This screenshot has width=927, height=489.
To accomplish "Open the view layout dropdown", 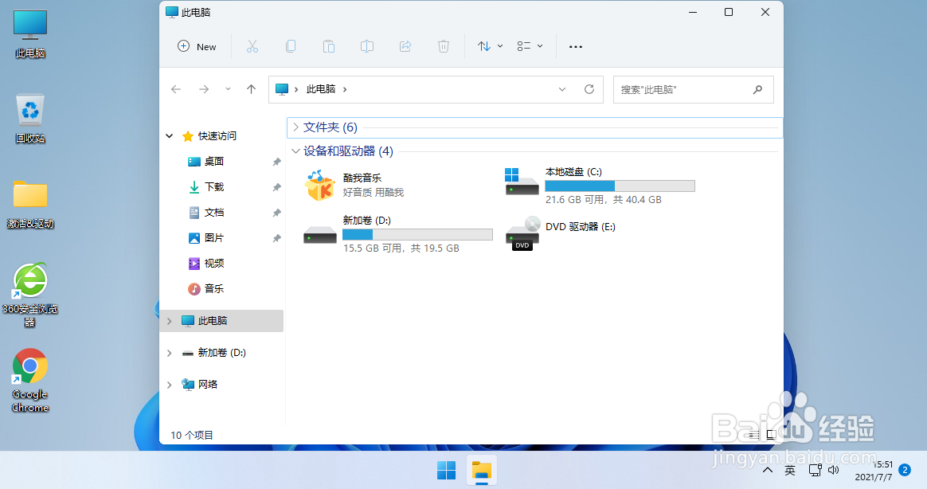I will click(x=529, y=46).
